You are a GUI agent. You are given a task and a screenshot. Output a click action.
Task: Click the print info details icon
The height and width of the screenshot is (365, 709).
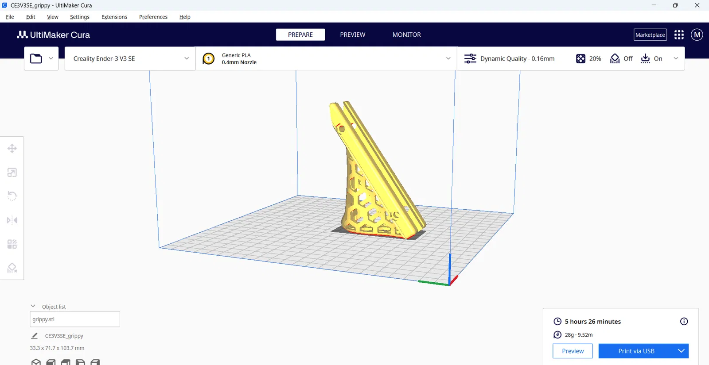coord(684,322)
